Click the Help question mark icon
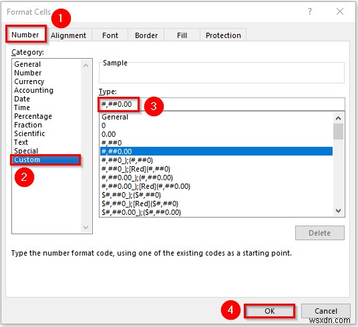The width and height of the screenshot is (358, 327). click(310, 11)
